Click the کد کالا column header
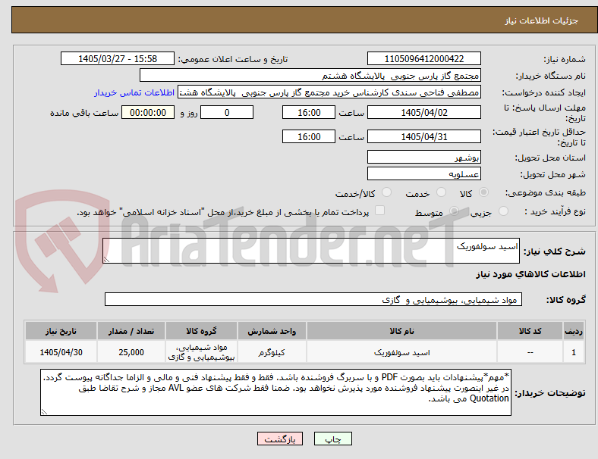The image size is (598, 459). (x=530, y=331)
